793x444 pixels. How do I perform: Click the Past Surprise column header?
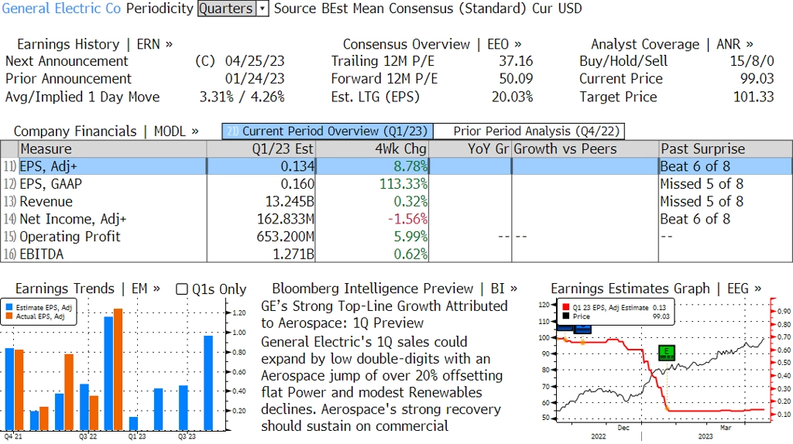point(725,149)
